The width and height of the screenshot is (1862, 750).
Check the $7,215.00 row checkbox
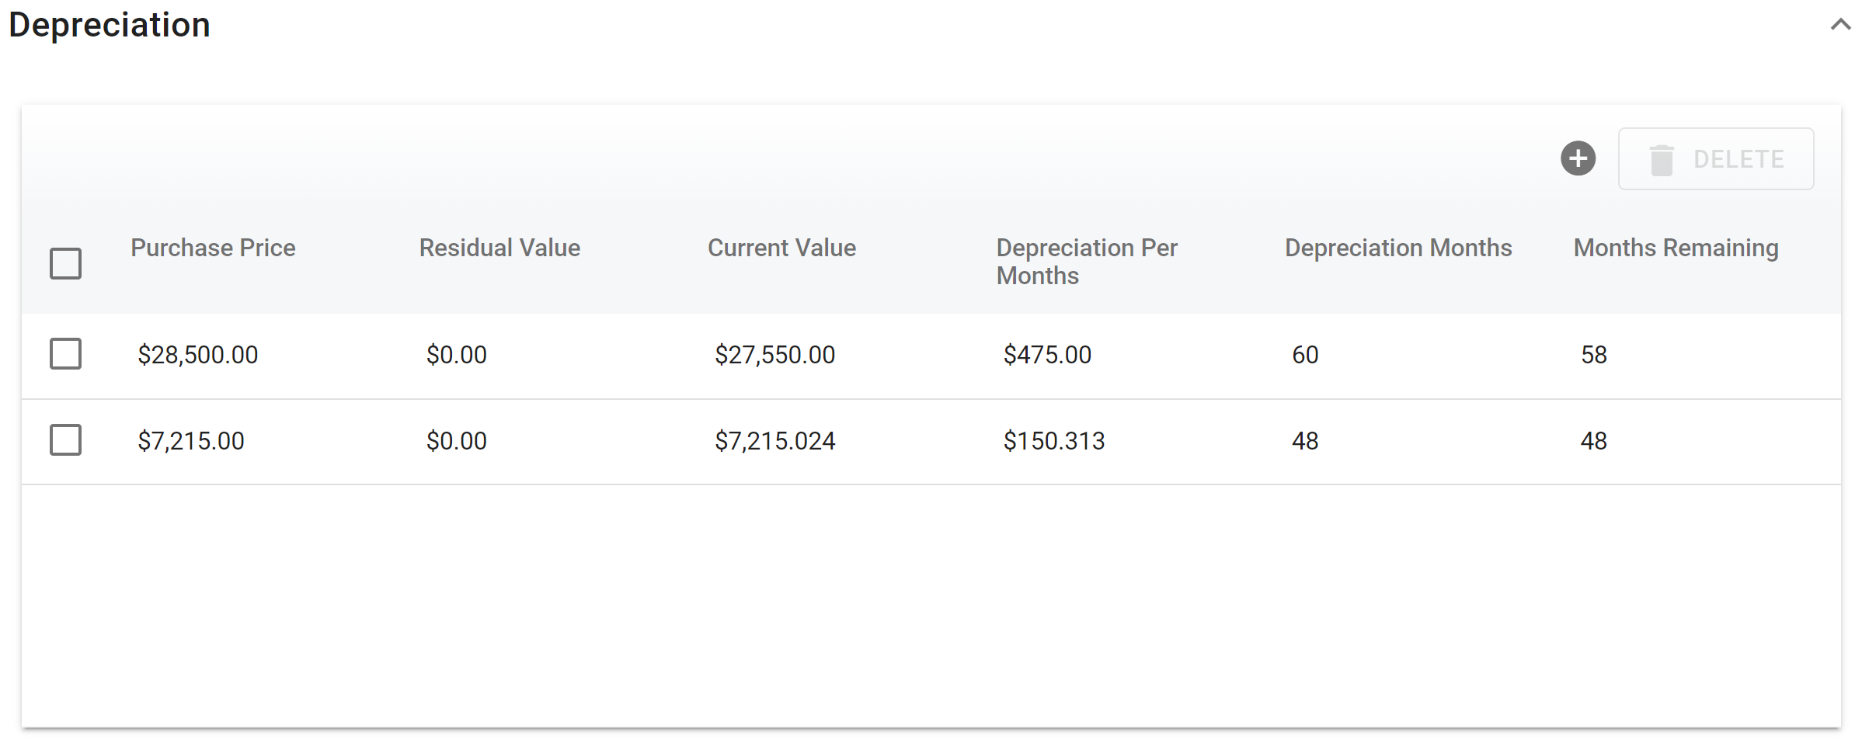66,440
